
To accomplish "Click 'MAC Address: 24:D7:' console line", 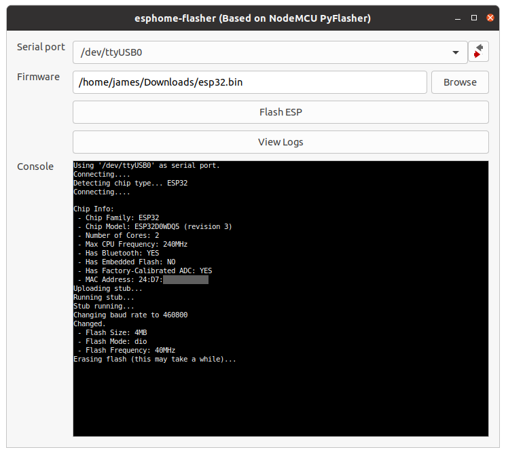I will click(x=120, y=279).
